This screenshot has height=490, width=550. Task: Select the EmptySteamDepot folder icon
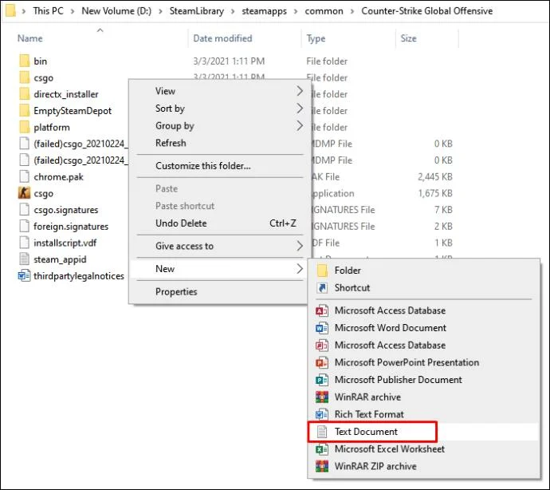coord(24,110)
